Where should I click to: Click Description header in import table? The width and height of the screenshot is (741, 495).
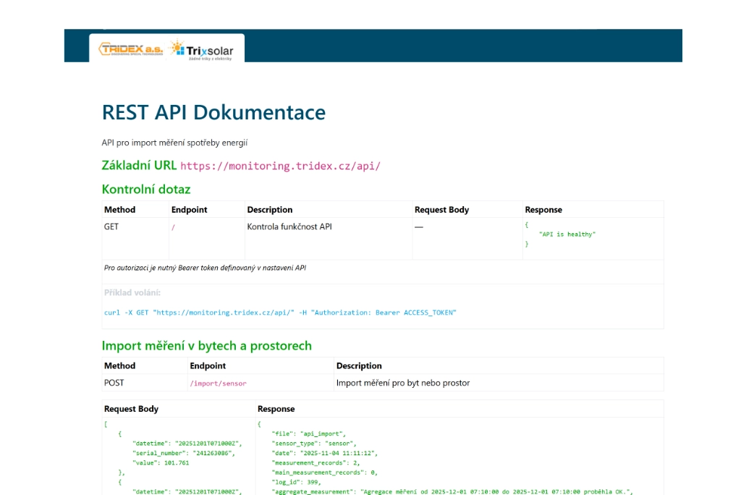[359, 365]
